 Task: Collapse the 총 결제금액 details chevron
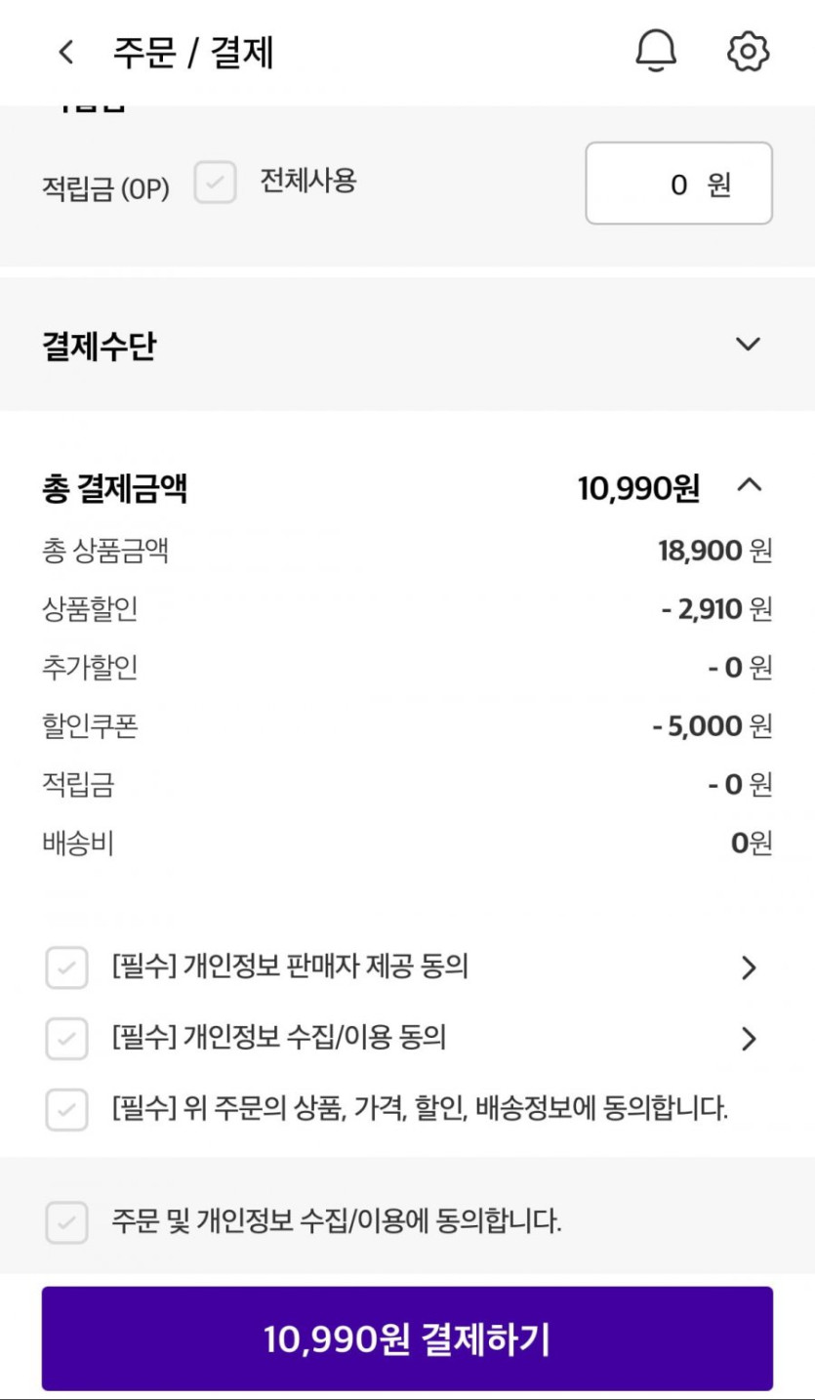[x=749, y=485]
